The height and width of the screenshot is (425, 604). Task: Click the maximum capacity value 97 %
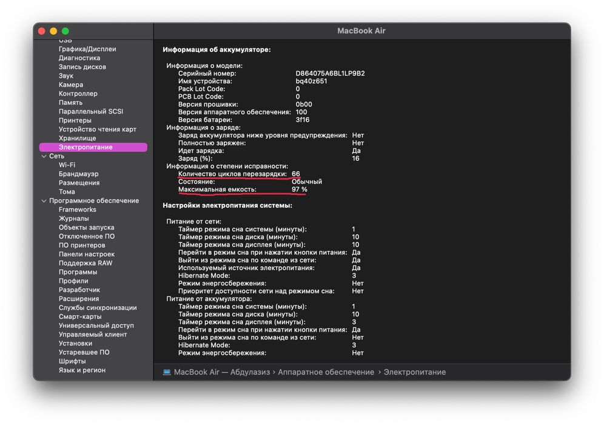(300, 189)
